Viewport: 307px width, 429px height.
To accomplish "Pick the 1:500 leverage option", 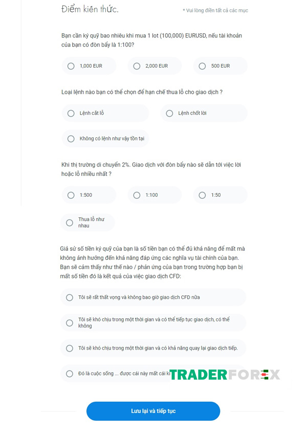I will tap(89, 195).
